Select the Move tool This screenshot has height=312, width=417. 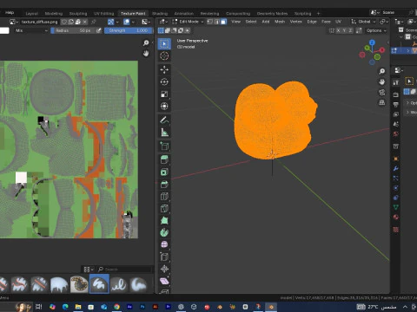point(164,69)
